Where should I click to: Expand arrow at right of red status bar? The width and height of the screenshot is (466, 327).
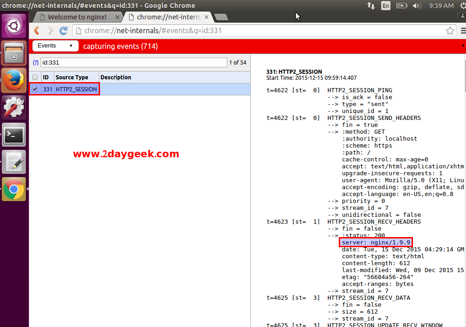click(463, 46)
